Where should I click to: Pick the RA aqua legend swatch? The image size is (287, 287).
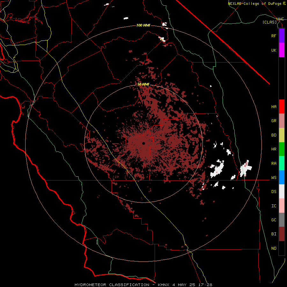click(282, 163)
